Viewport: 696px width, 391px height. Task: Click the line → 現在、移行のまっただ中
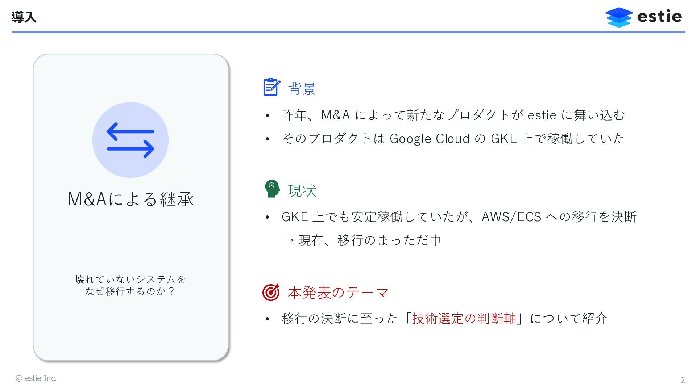361,240
